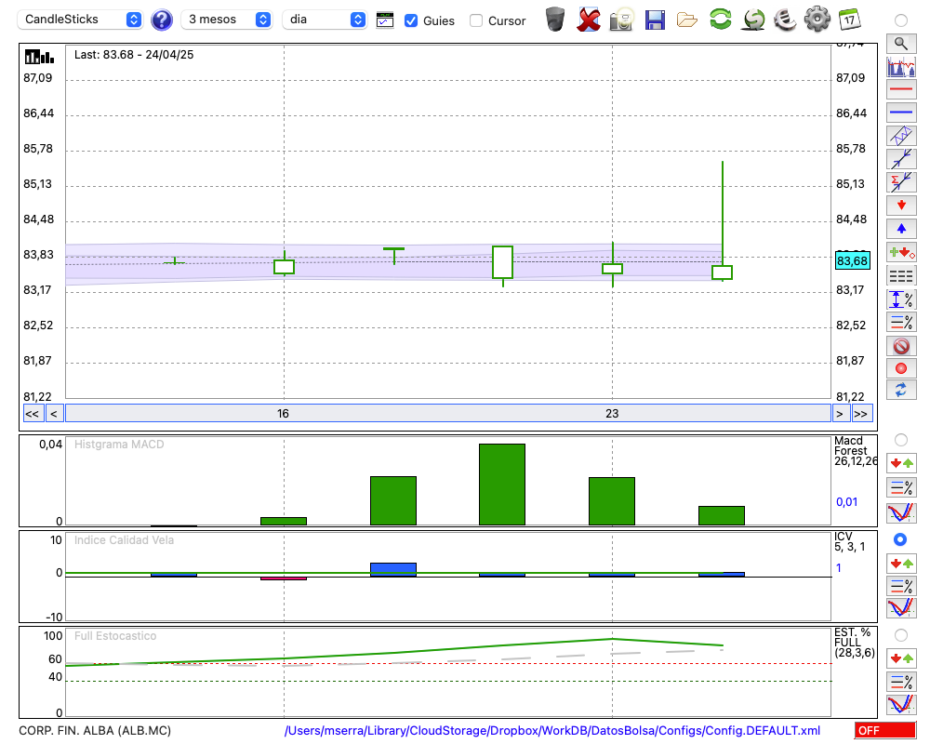Click the green plus red arrow tool
The image size is (930, 744).
(901, 252)
